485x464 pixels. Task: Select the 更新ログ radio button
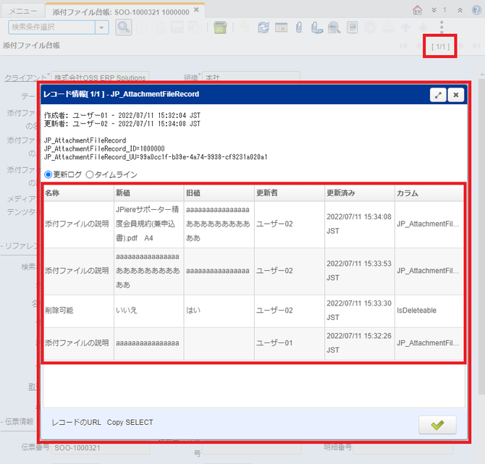48,174
